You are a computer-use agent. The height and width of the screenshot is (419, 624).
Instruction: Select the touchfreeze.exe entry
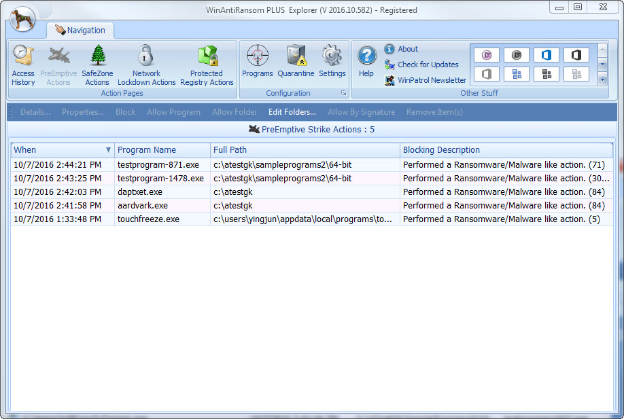coord(148,219)
